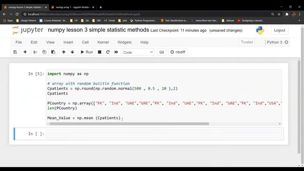This screenshot has width=304, height=171.
Task: Open the phd bookmark folder
Action: coord(123,20)
